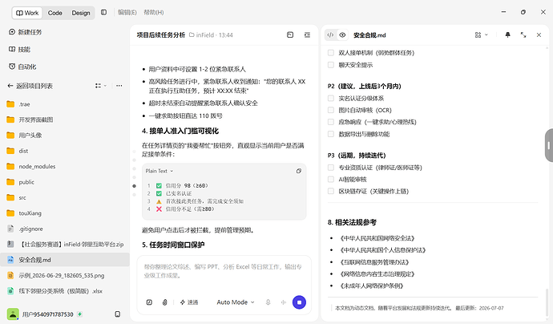Open the chat task list icon
This screenshot has height=324, width=553.
click(307, 34)
